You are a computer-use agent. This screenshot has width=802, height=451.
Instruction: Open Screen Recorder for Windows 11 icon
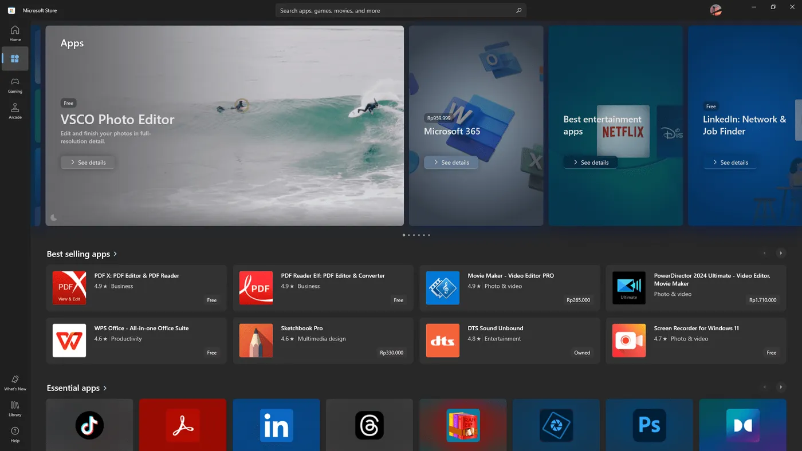pos(629,341)
